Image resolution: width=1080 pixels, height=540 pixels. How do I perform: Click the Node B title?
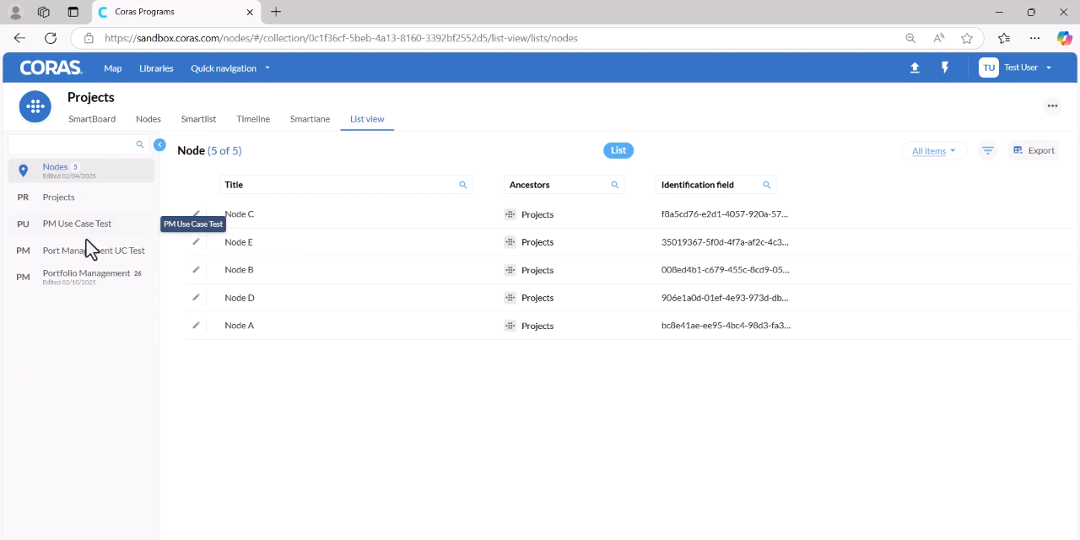(x=239, y=270)
